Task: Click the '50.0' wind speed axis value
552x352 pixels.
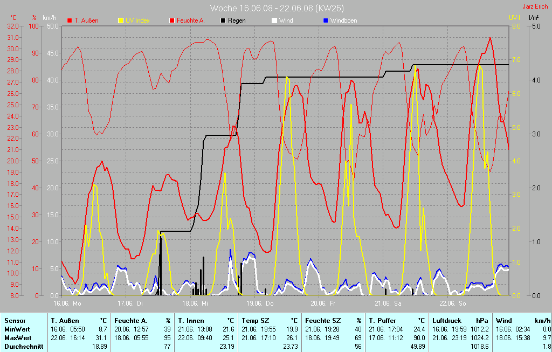Action: tap(52, 26)
